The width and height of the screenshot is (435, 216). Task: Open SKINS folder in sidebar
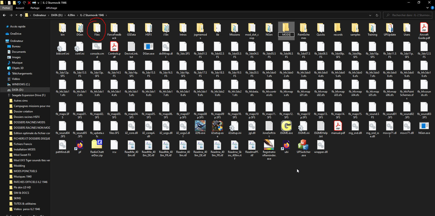pos(17,198)
